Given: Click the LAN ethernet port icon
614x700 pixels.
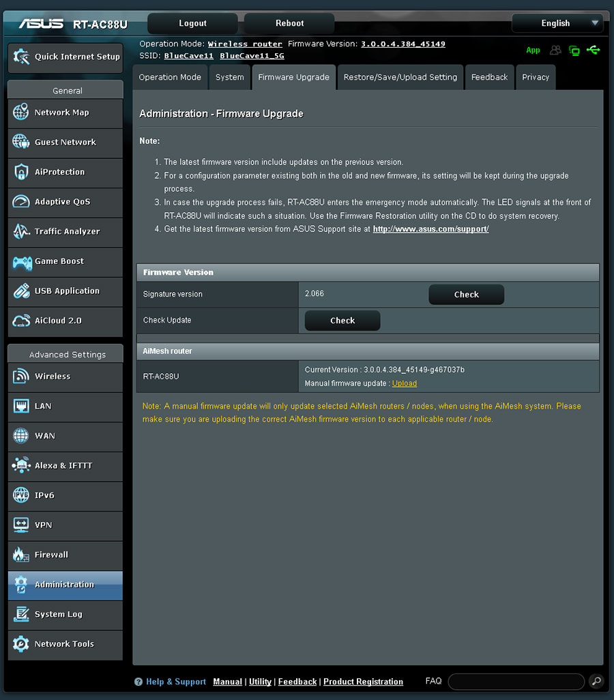Looking at the screenshot, I should click(21, 406).
